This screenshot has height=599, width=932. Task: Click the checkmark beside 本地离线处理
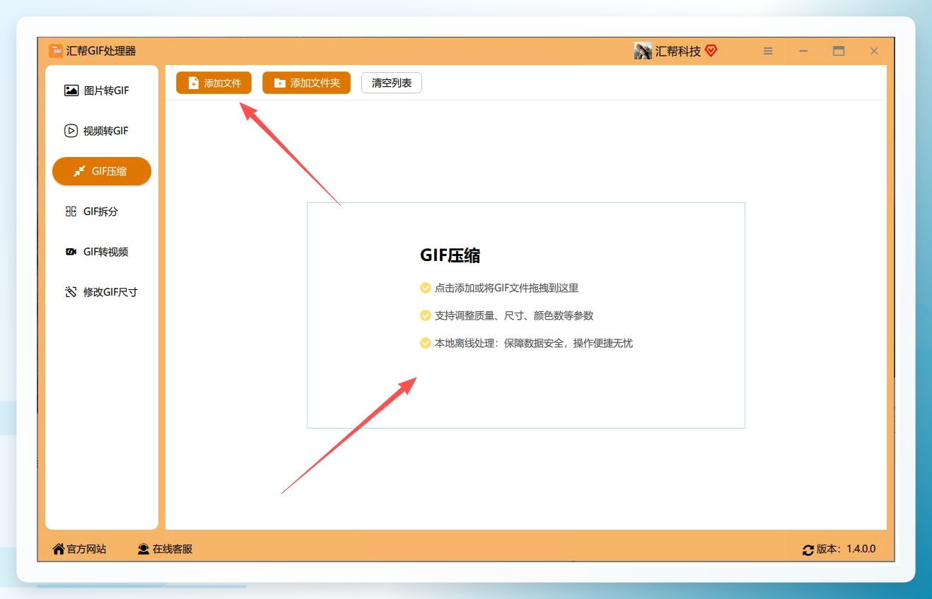(x=425, y=343)
